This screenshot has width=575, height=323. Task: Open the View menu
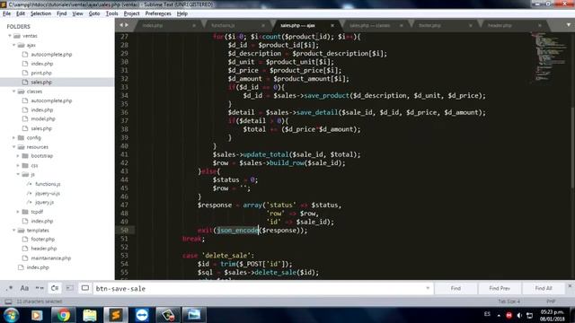click(x=77, y=13)
